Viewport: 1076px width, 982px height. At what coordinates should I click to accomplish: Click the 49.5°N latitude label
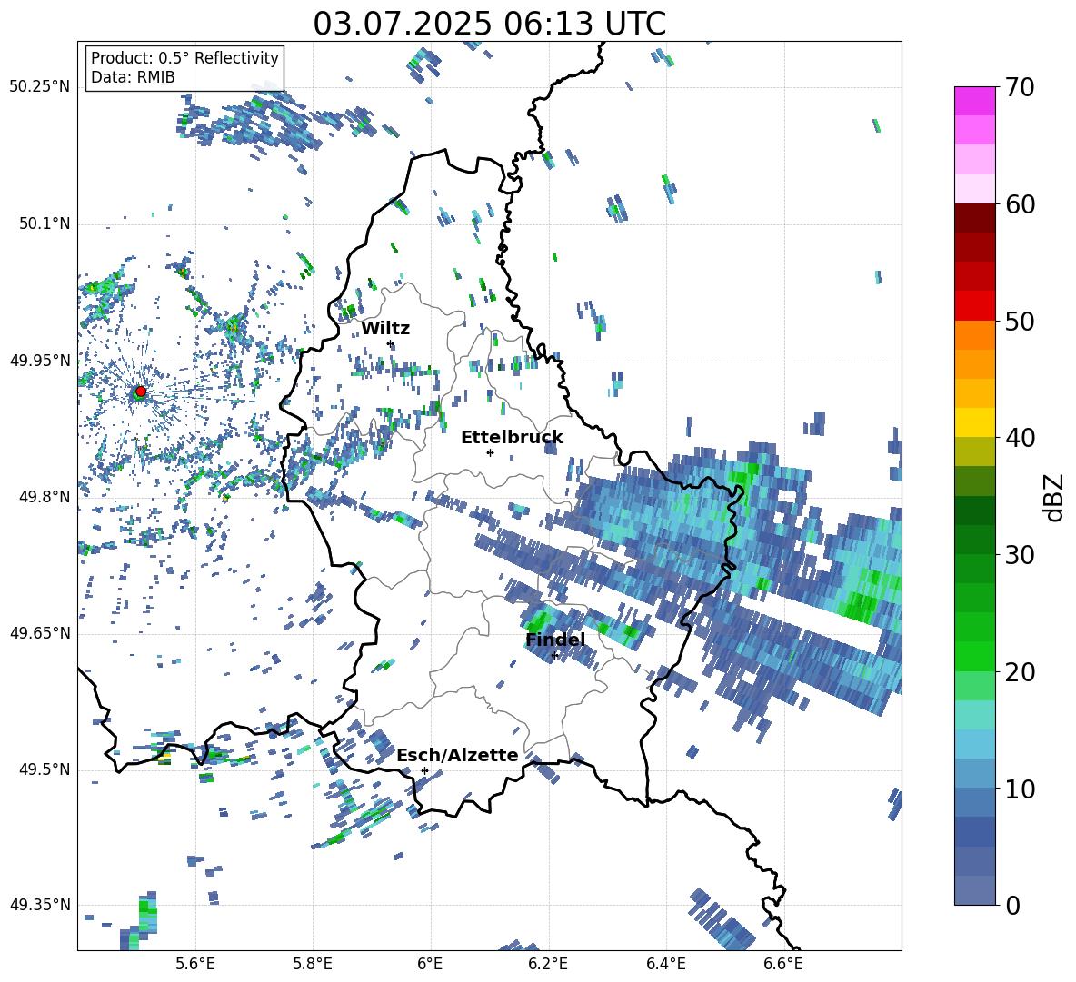click(45, 769)
